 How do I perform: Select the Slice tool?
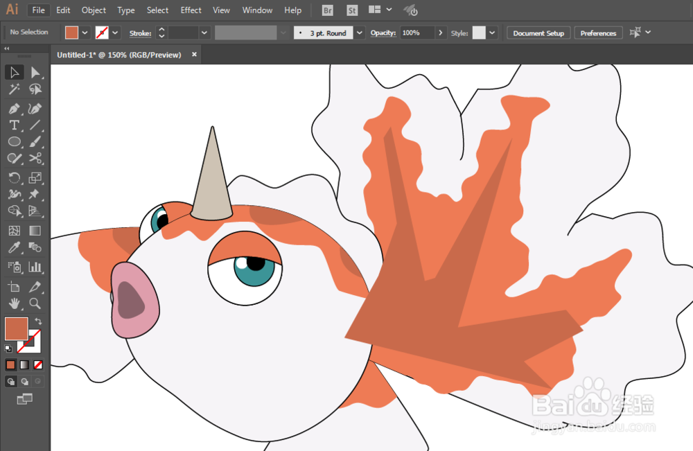35,287
